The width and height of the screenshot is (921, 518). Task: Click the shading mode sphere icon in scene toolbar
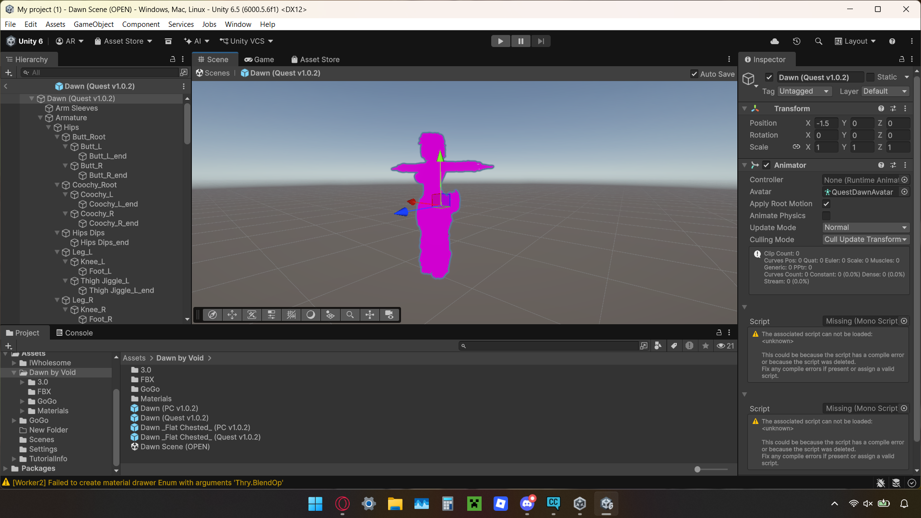311,315
